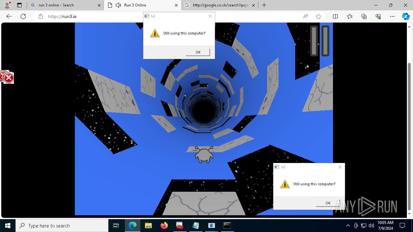The image size is (413, 232).
Task: Open the blue window app on taskbar
Action: coord(211,226)
